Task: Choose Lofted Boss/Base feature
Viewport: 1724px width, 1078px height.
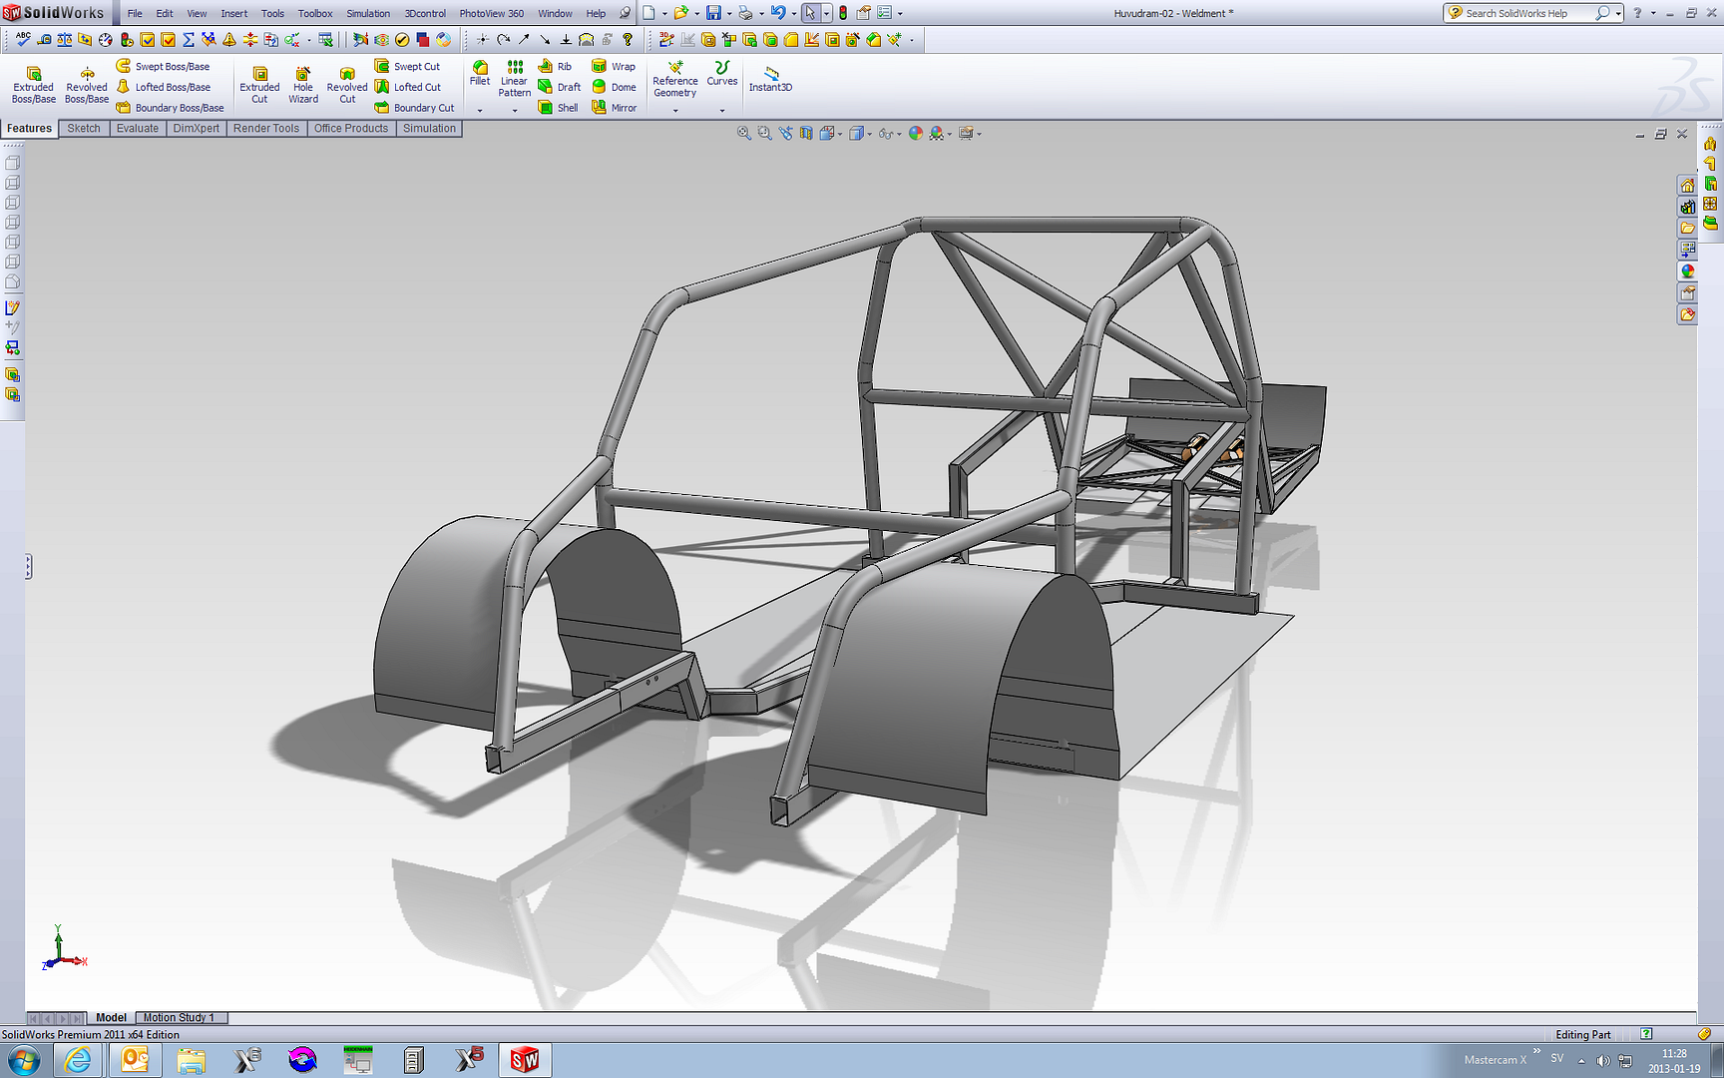Action: pos(164,87)
